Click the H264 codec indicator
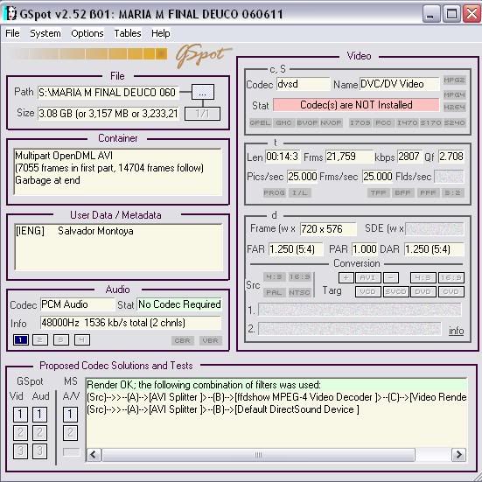The height and width of the screenshot is (482, 482). [x=454, y=107]
